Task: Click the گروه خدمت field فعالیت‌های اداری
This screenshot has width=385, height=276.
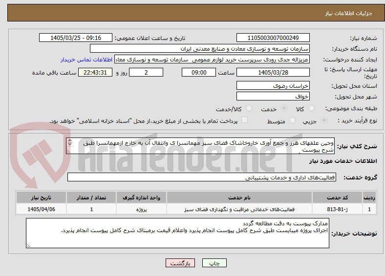Action: [202, 177]
